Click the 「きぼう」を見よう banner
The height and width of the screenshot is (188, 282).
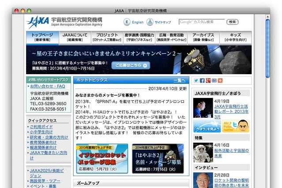tap(207, 126)
